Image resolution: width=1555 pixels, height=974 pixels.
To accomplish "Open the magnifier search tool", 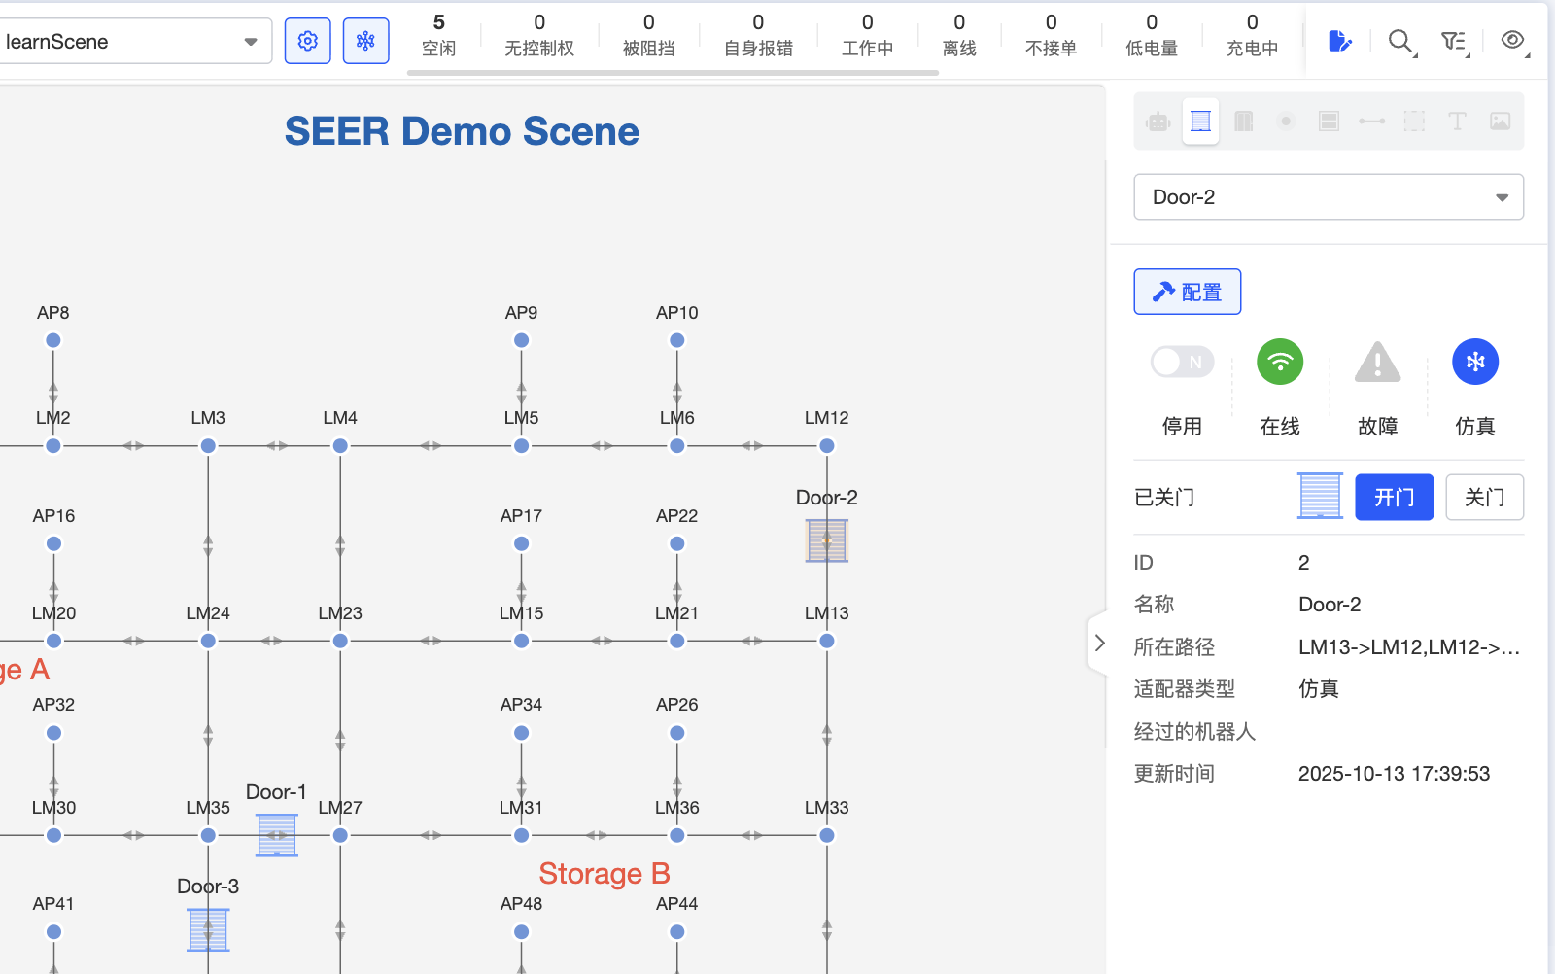I will pos(1399,41).
